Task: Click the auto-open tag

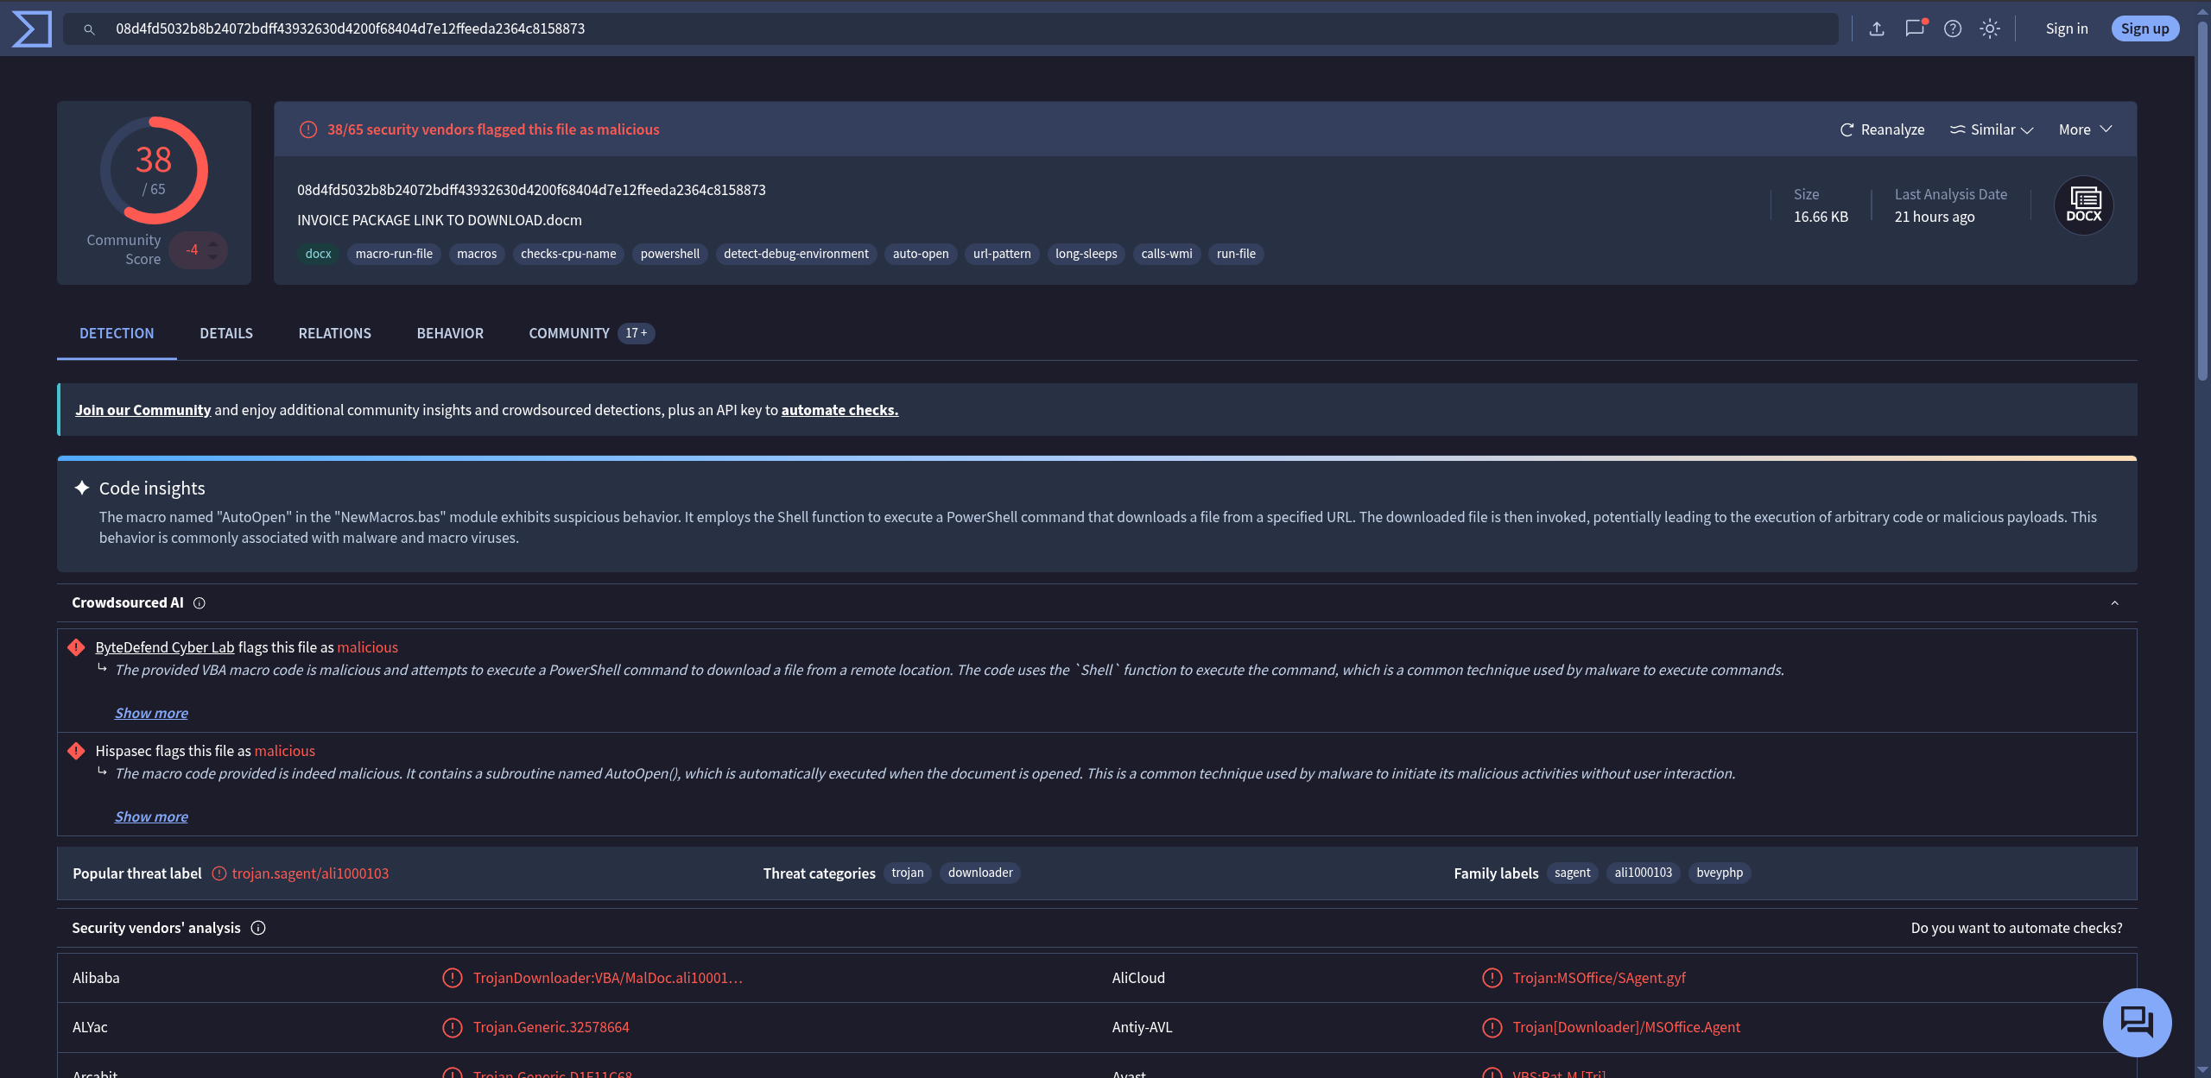Action: (921, 254)
